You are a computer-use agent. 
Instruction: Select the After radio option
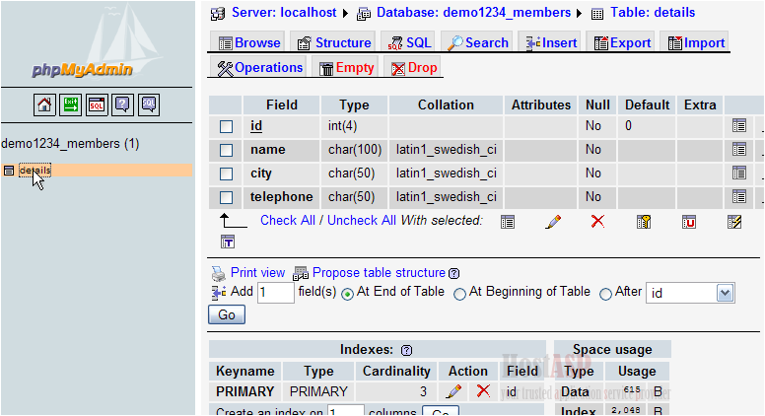(605, 294)
